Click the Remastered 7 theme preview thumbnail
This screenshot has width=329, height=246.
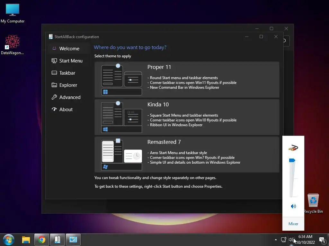(121, 155)
